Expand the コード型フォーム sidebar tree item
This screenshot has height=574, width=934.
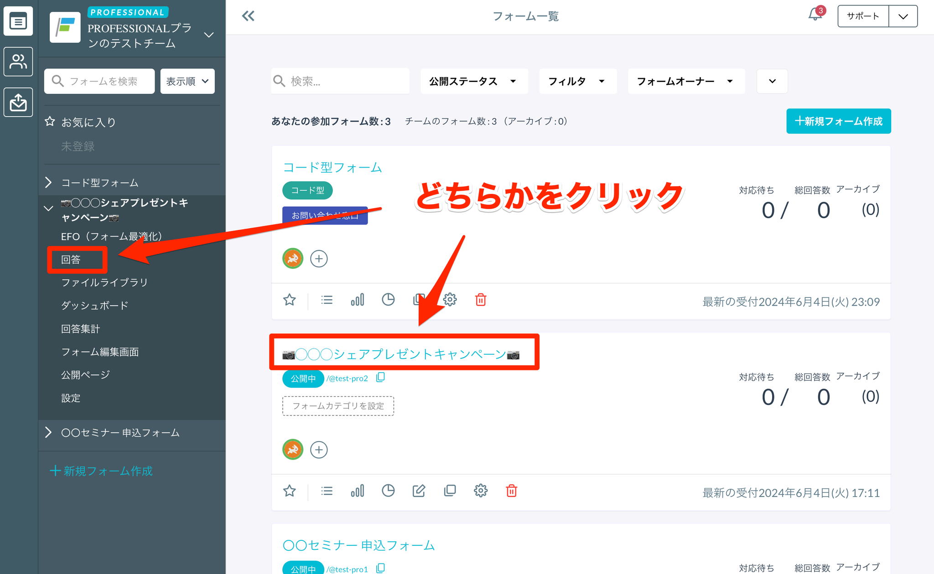pos(49,183)
